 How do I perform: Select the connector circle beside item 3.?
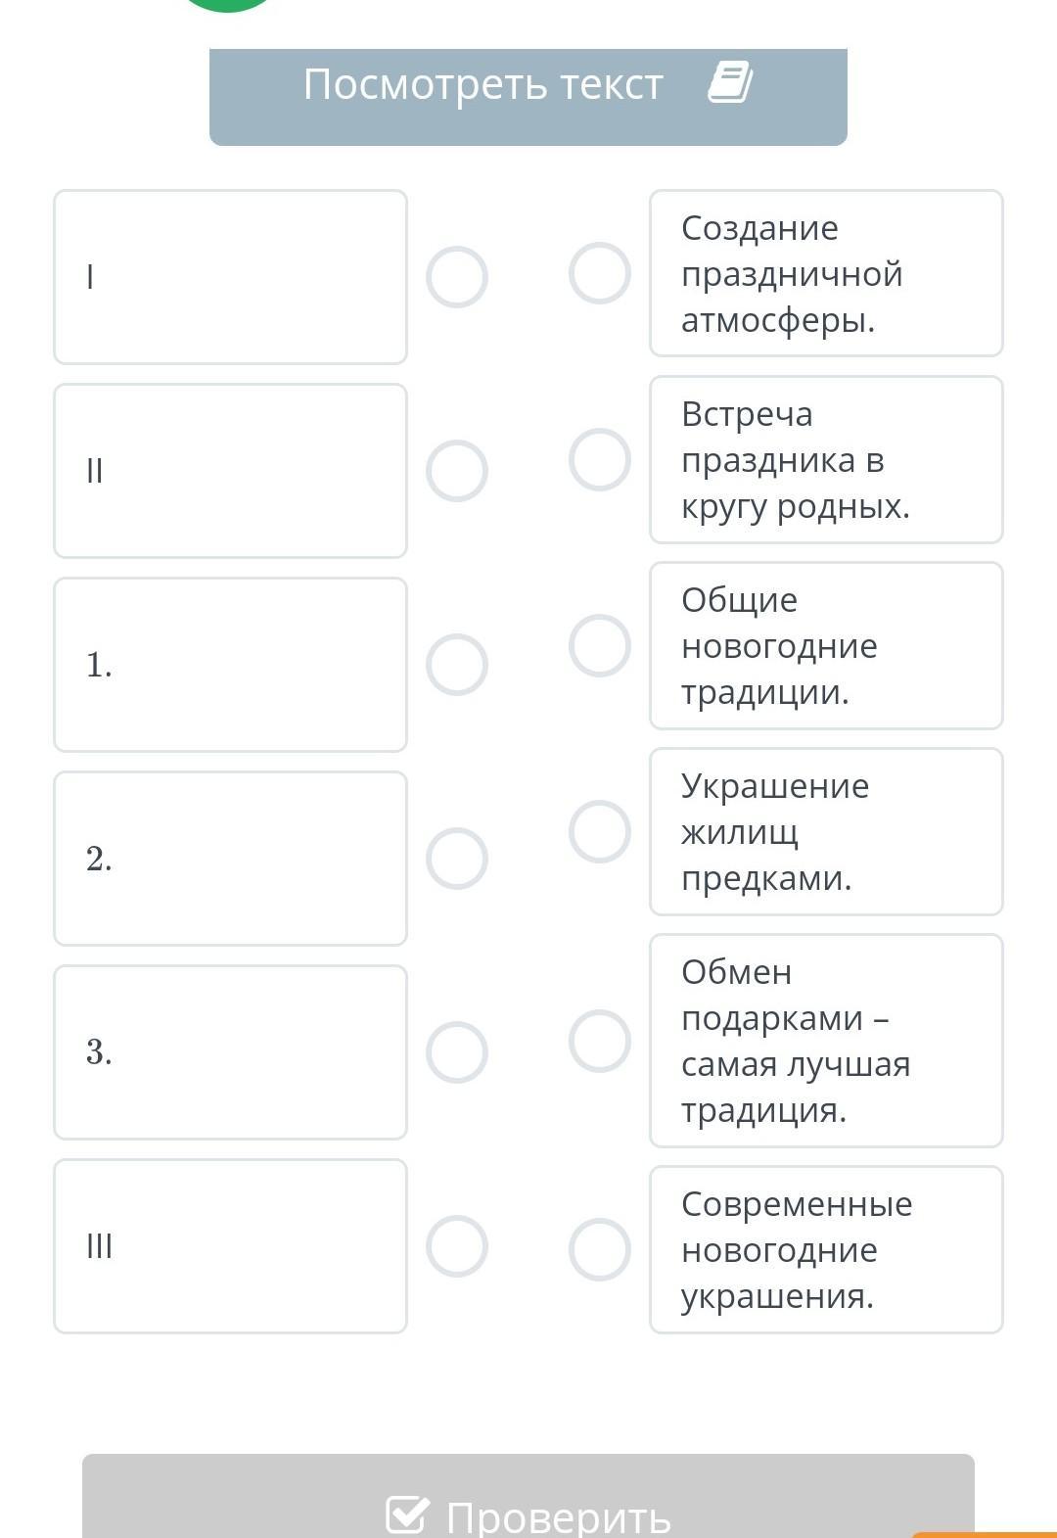tap(457, 1052)
